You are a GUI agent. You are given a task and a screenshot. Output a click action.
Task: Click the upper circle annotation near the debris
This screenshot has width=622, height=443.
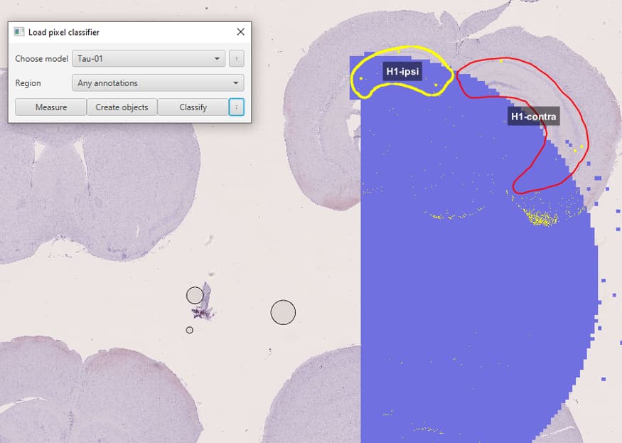(x=195, y=294)
